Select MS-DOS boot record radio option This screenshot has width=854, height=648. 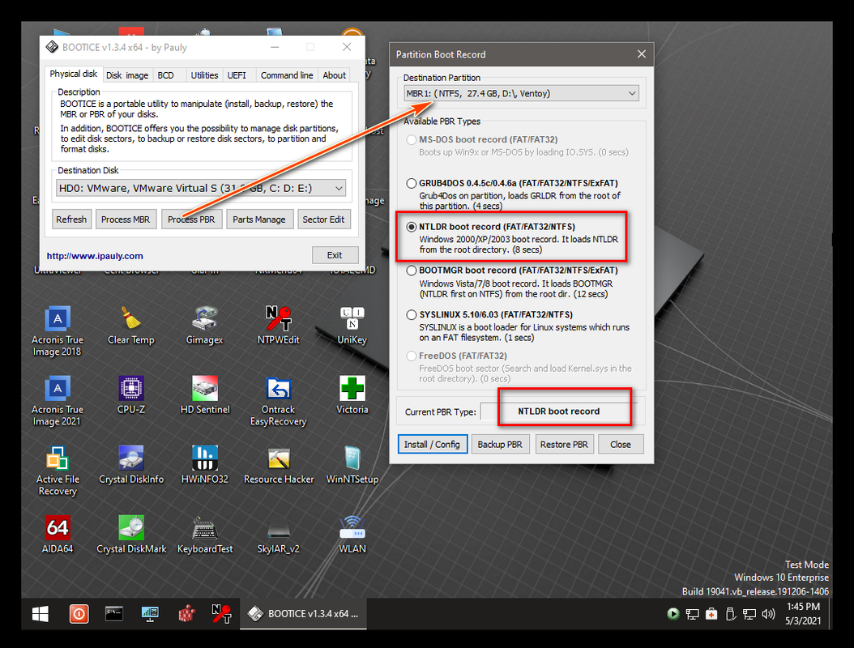tap(412, 139)
